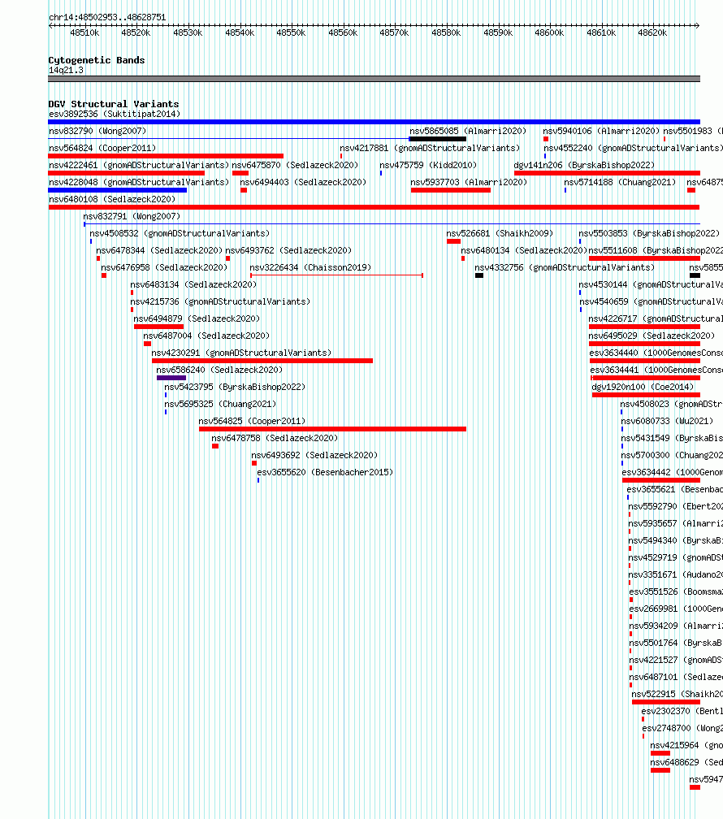
Task: Click the chr14:48502953..48628751 region label
Action: tap(107, 17)
